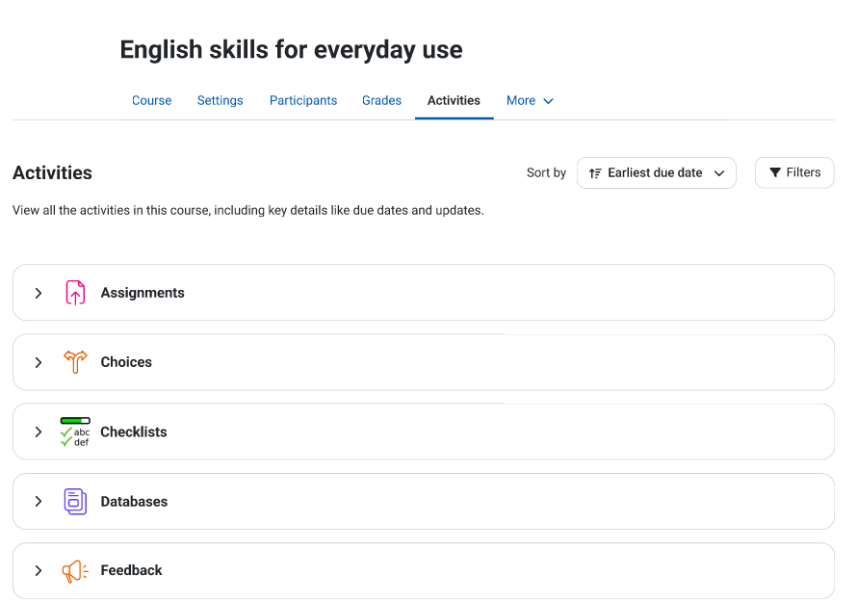Open the Settings tab
The height and width of the screenshot is (602, 858).
pos(220,101)
